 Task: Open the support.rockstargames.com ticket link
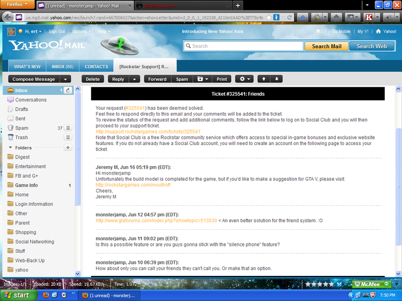[148, 131]
